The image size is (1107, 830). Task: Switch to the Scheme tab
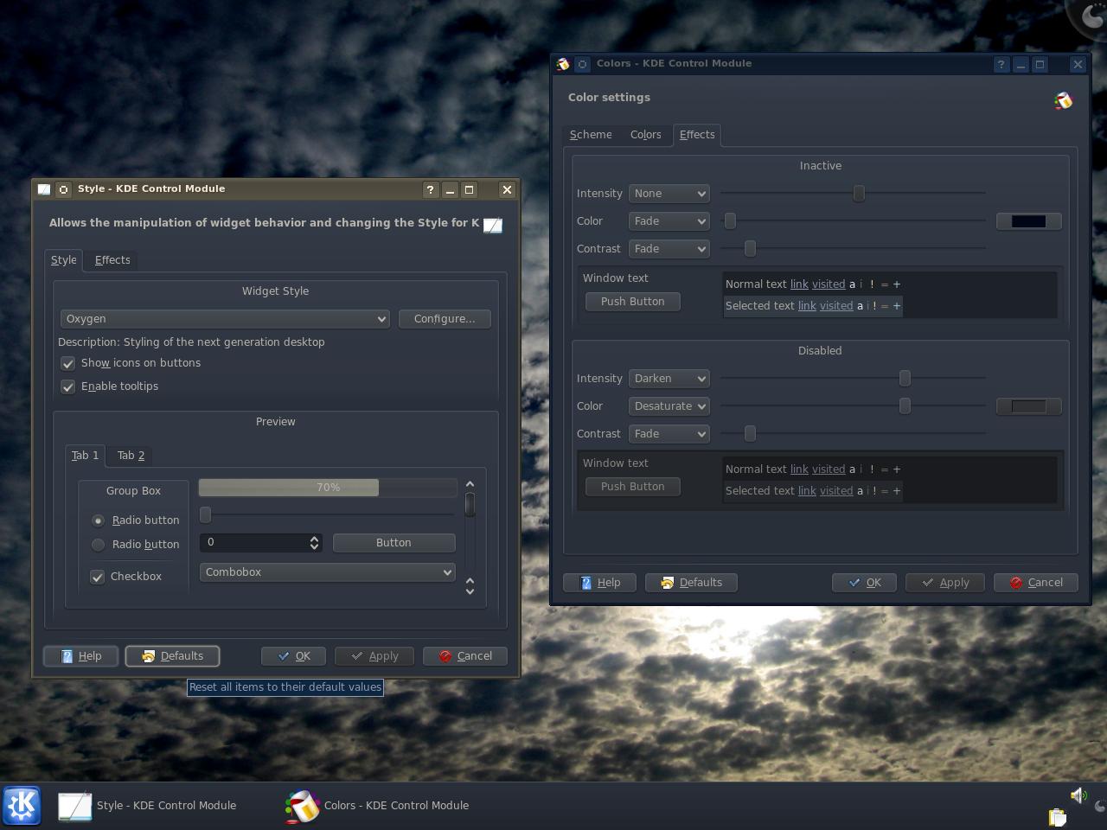coord(591,135)
